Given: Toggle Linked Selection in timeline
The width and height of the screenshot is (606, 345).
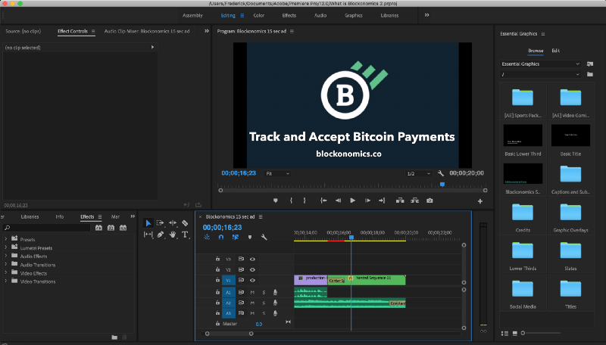Looking at the screenshot, I should tap(236, 237).
